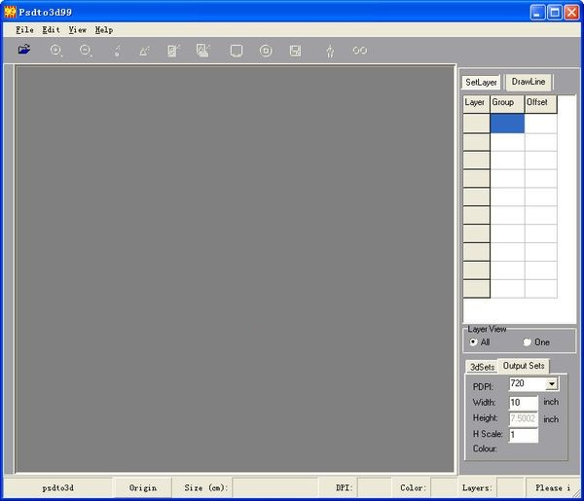Image resolution: width=584 pixels, height=501 pixels.
Task: Expand the PDPI dropdown arrow
Action: (x=552, y=383)
